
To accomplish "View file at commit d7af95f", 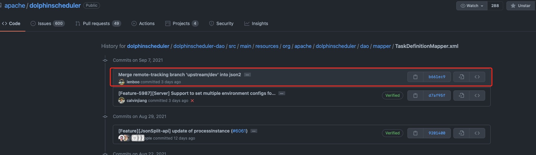I will [461, 96].
